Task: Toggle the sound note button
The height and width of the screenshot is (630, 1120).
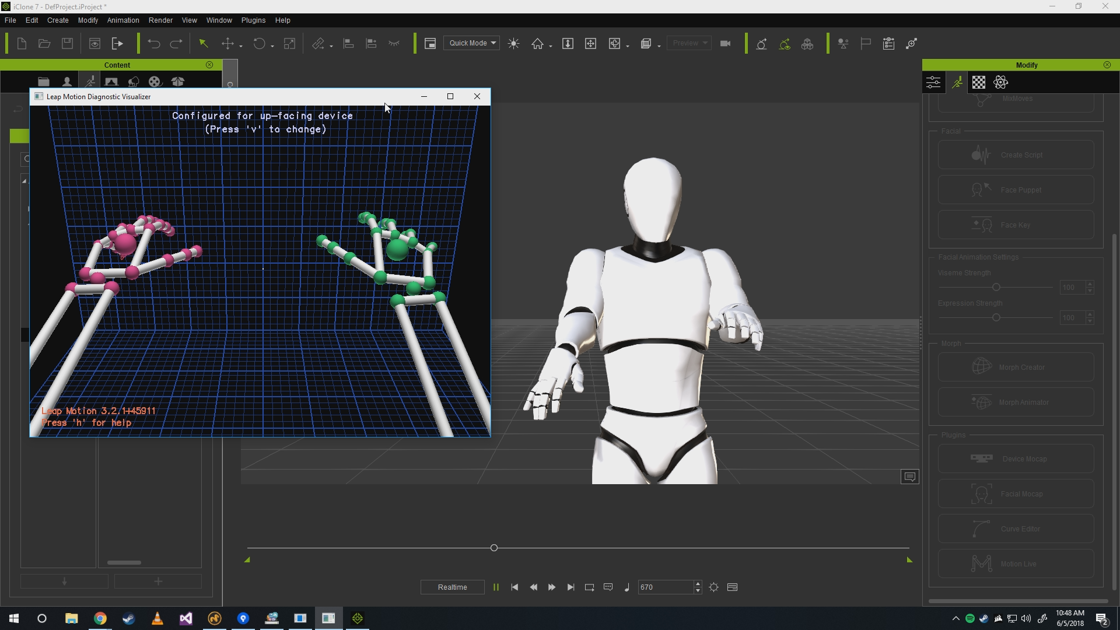Action: click(627, 587)
